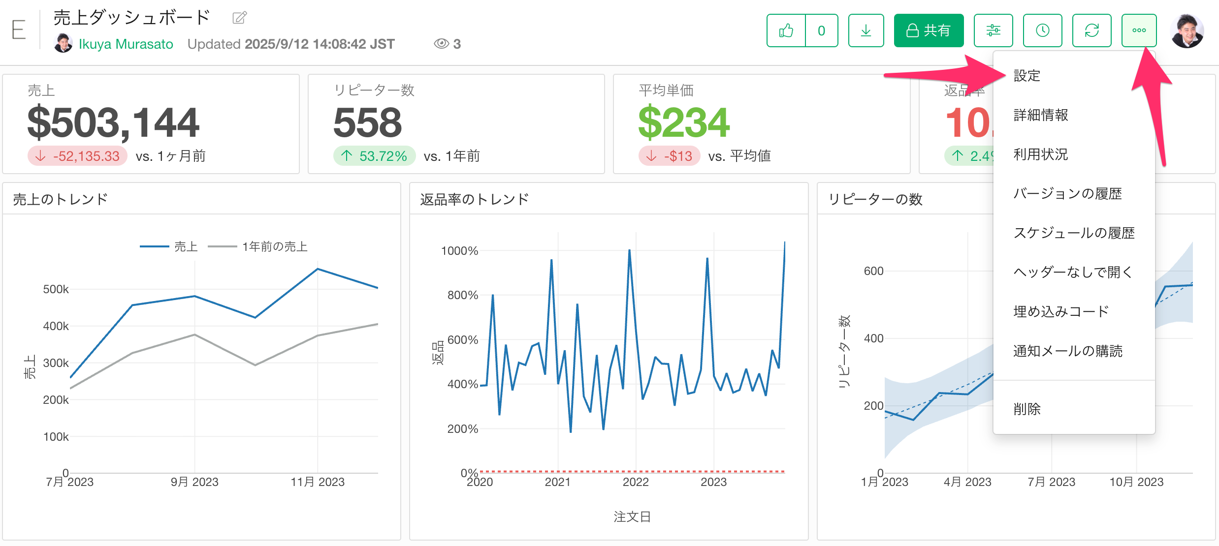Click the thumbs-up like icon
The image size is (1219, 546).
click(x=786, y=30)
